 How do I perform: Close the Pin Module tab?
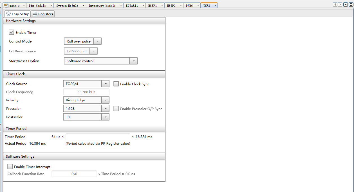tap(51, 6)
